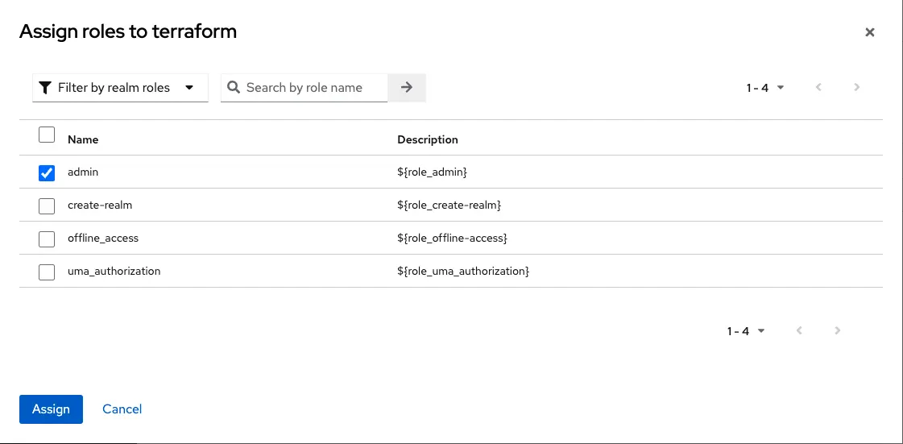Check the uma_authorization role checkbox

click(47, 272)
